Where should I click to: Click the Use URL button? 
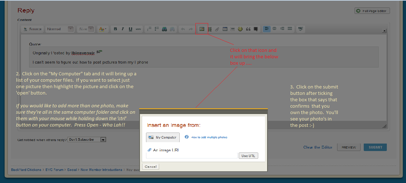(x=248, y=156)
